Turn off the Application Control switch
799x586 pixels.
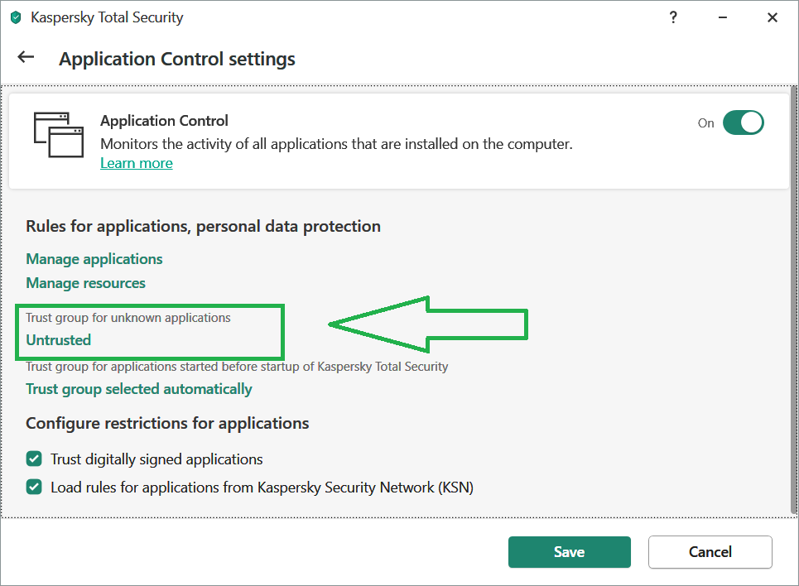[743, 123]
